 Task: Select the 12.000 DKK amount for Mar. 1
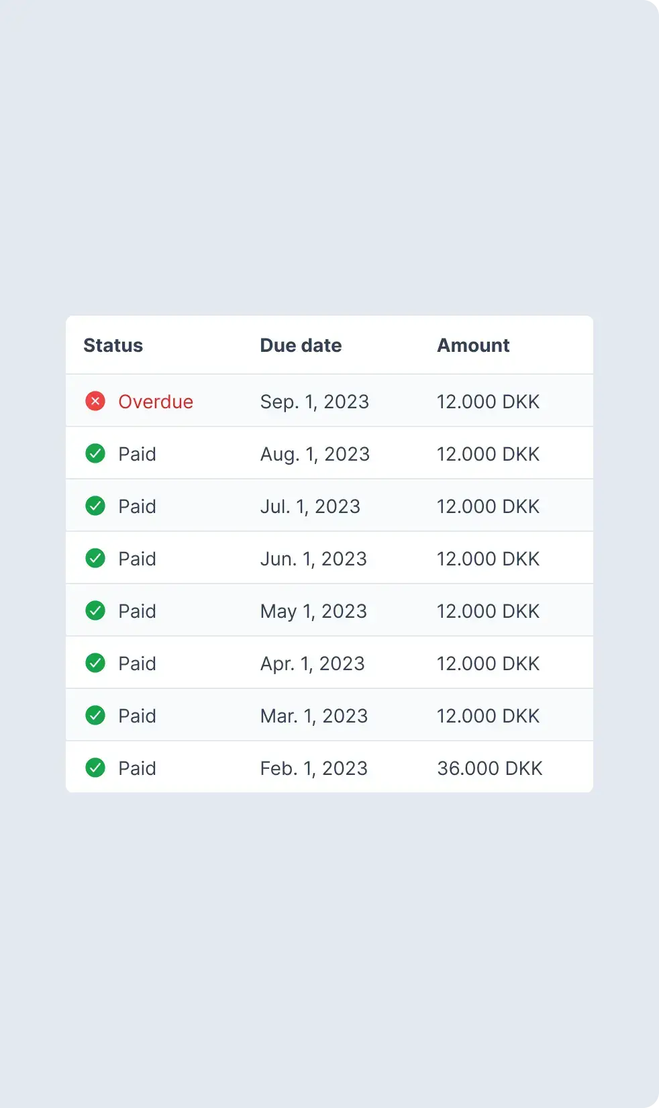[488, 717]
